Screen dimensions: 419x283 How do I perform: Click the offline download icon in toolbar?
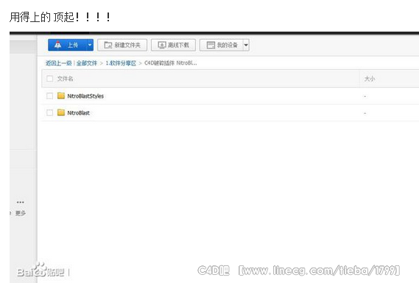click(x=162, y=45)
